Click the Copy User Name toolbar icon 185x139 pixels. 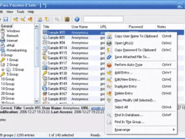pyautogui.click(x=40, y=19)
